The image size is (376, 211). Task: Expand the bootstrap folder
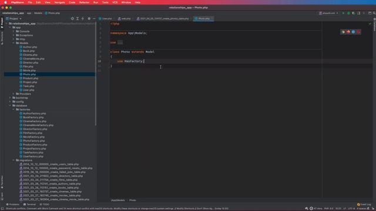pyautogui.click(x=10, y=98)
